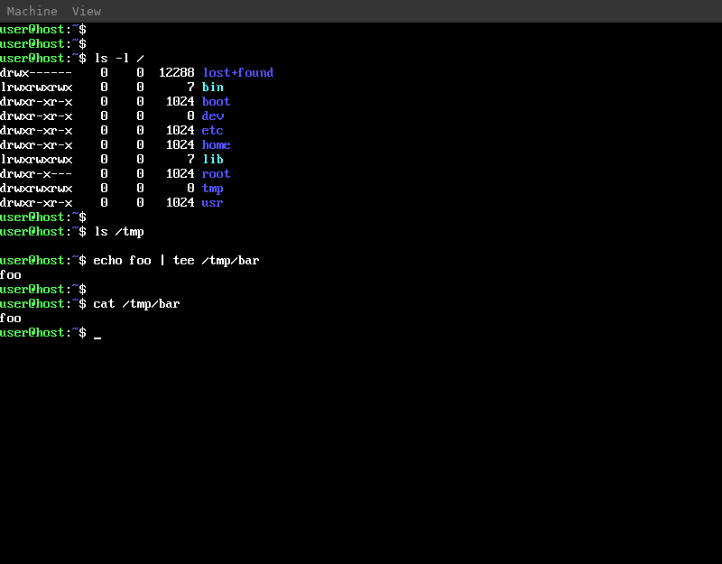
Task: Select the "boot" directory name
Action: (216, 101)
